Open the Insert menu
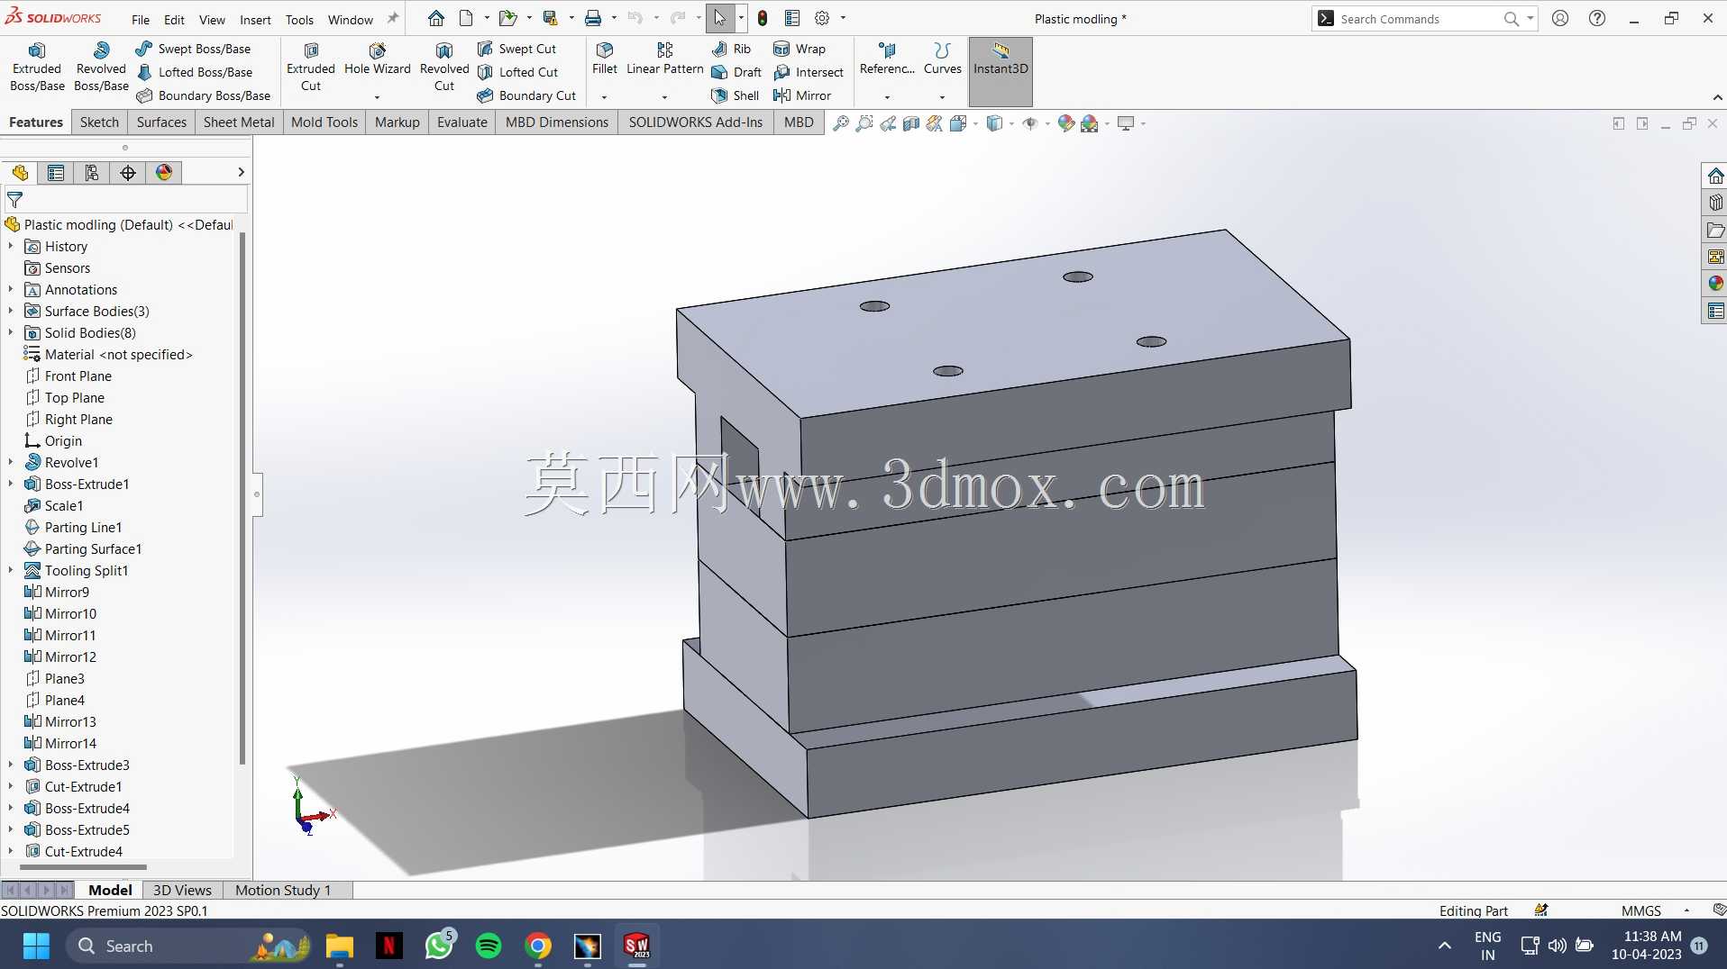The height and width of the screenshot is (969, 1727). tap(255, 19)
